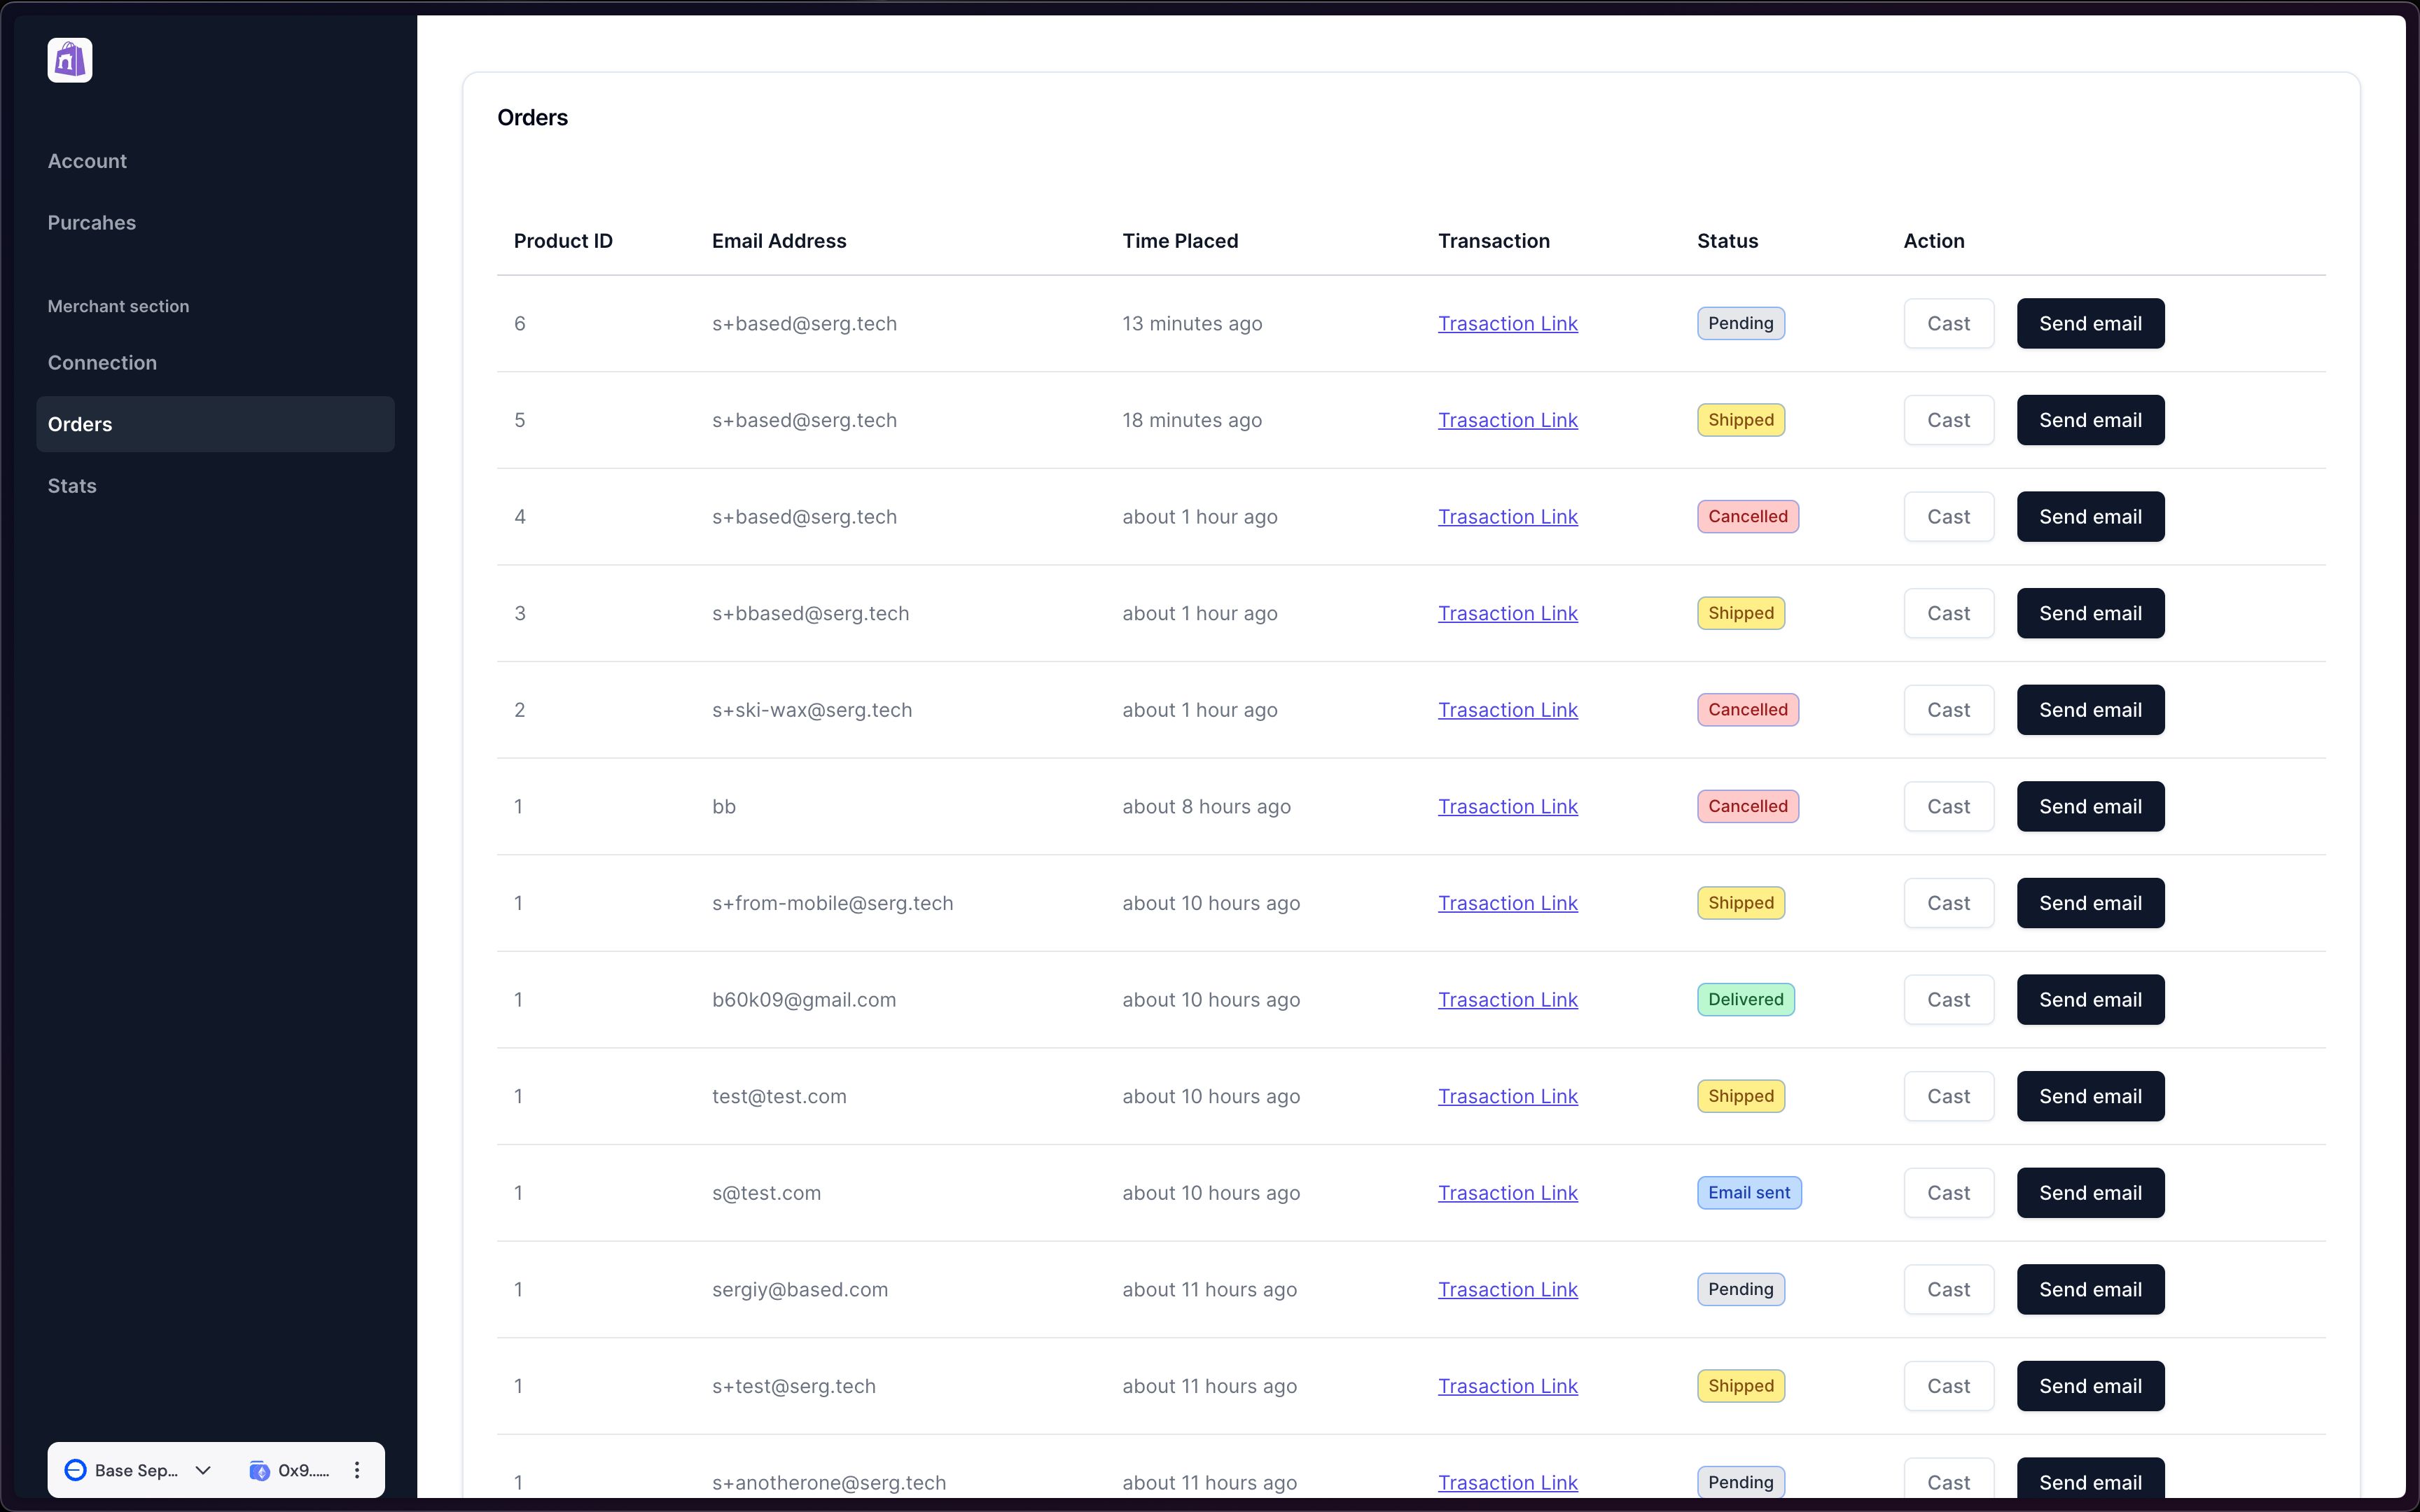2420x1512 pixels.
Task: Click the Status column header
Action: point(1727,241)
